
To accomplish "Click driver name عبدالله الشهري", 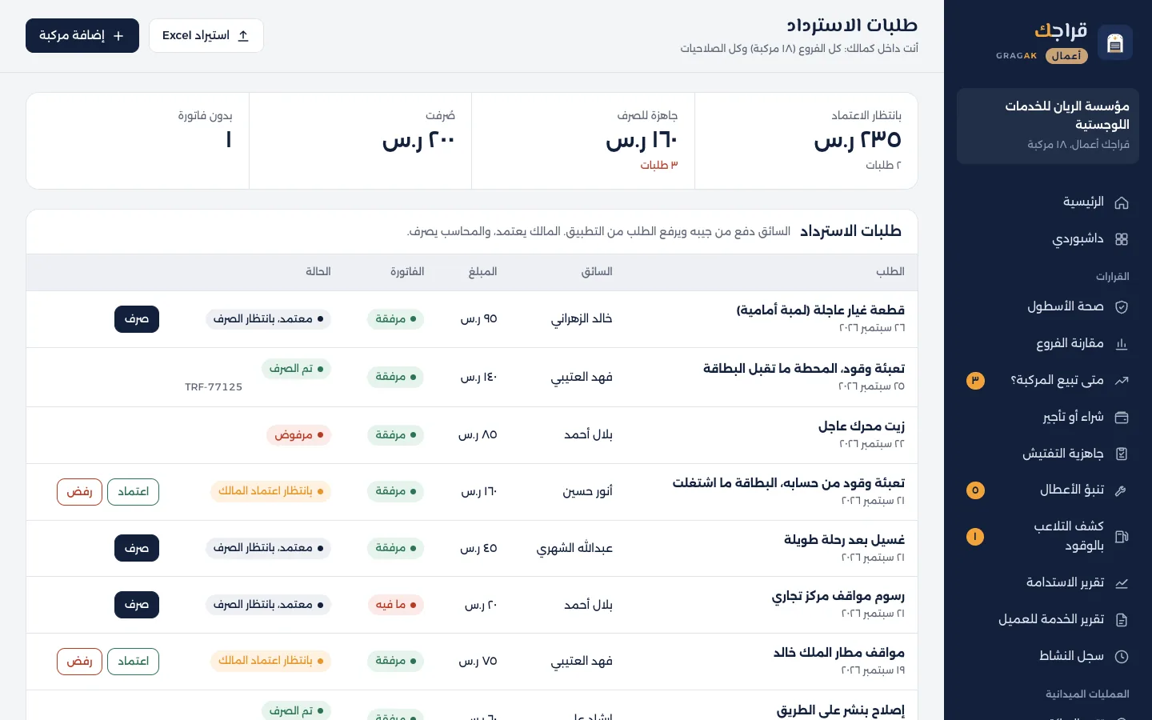I will click(x=574, y=548).
